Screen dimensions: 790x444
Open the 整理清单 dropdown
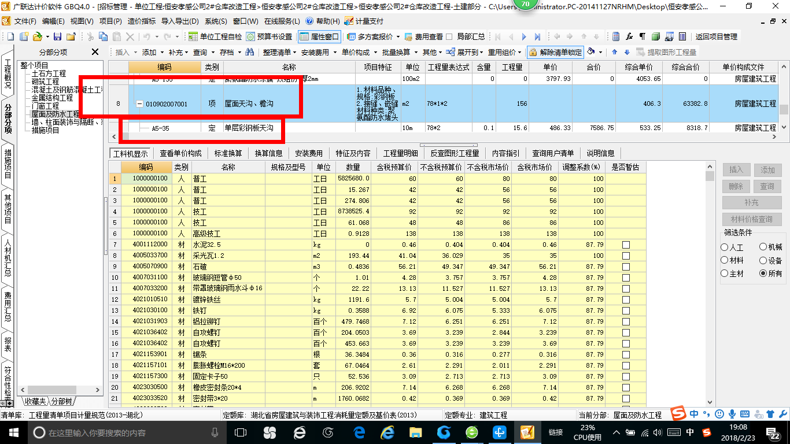(279, 52)
